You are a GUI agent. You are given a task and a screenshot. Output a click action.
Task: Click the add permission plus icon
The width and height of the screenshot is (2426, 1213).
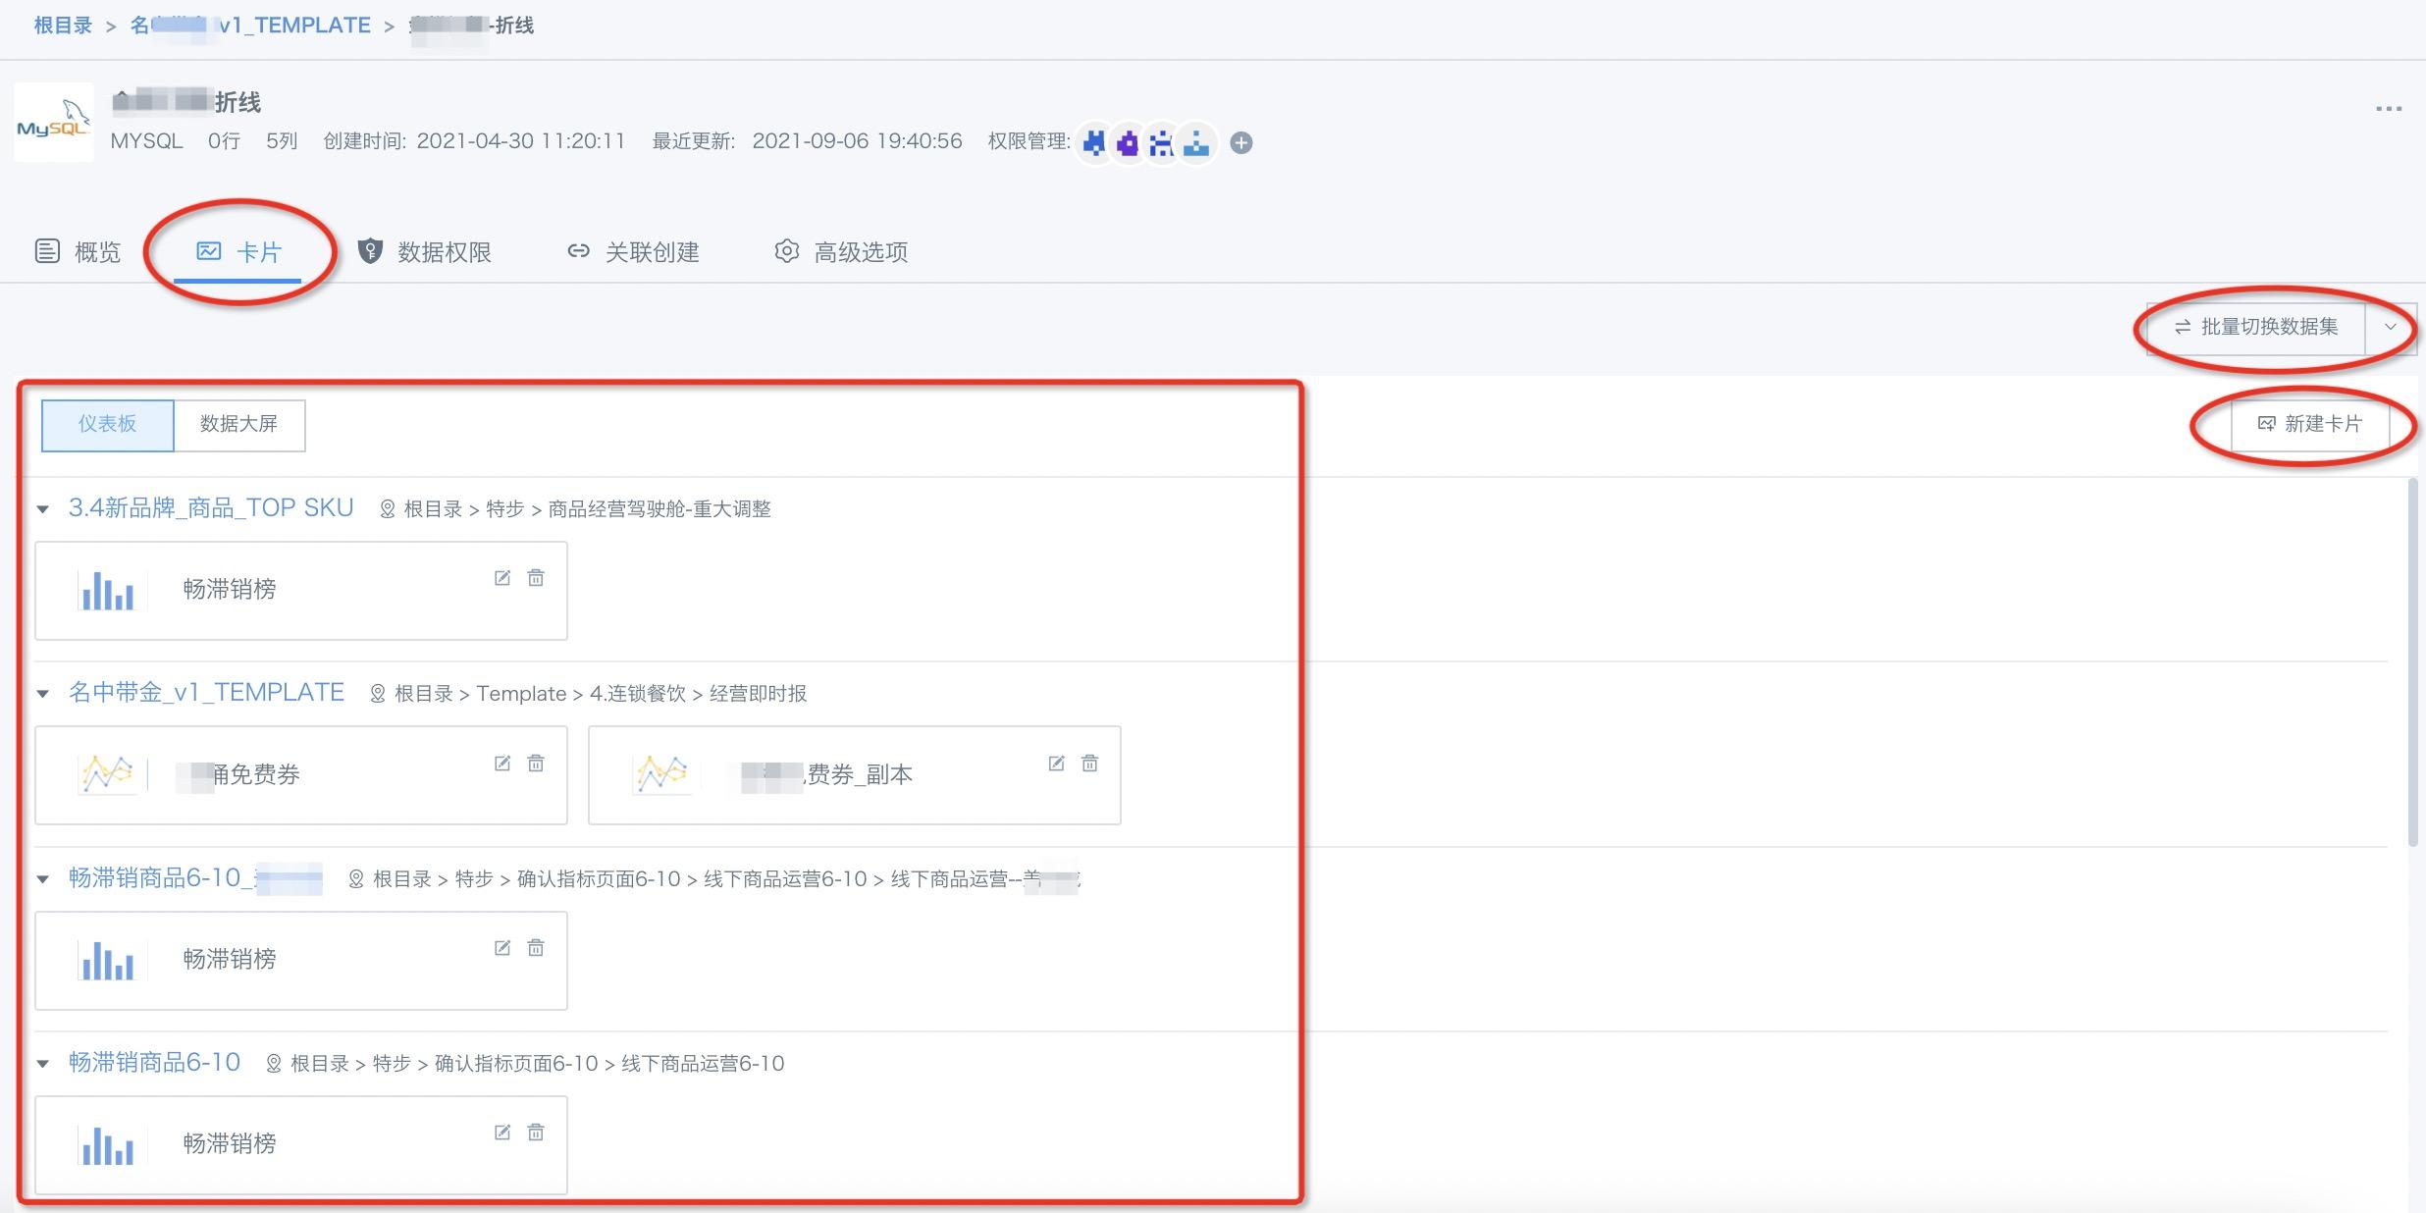coord(1240,143)
